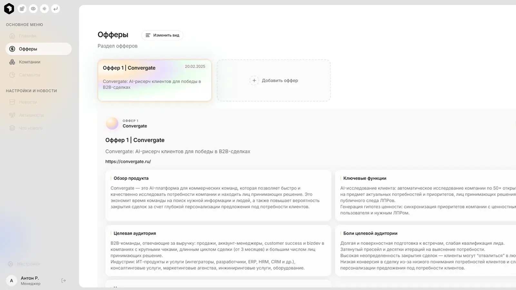516x290 pixels.
Task: Open the https://convergate.ru/ link
Action: [128, 161]
